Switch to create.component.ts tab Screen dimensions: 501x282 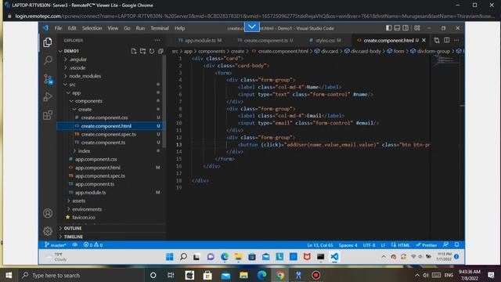[x=266, y=40]
